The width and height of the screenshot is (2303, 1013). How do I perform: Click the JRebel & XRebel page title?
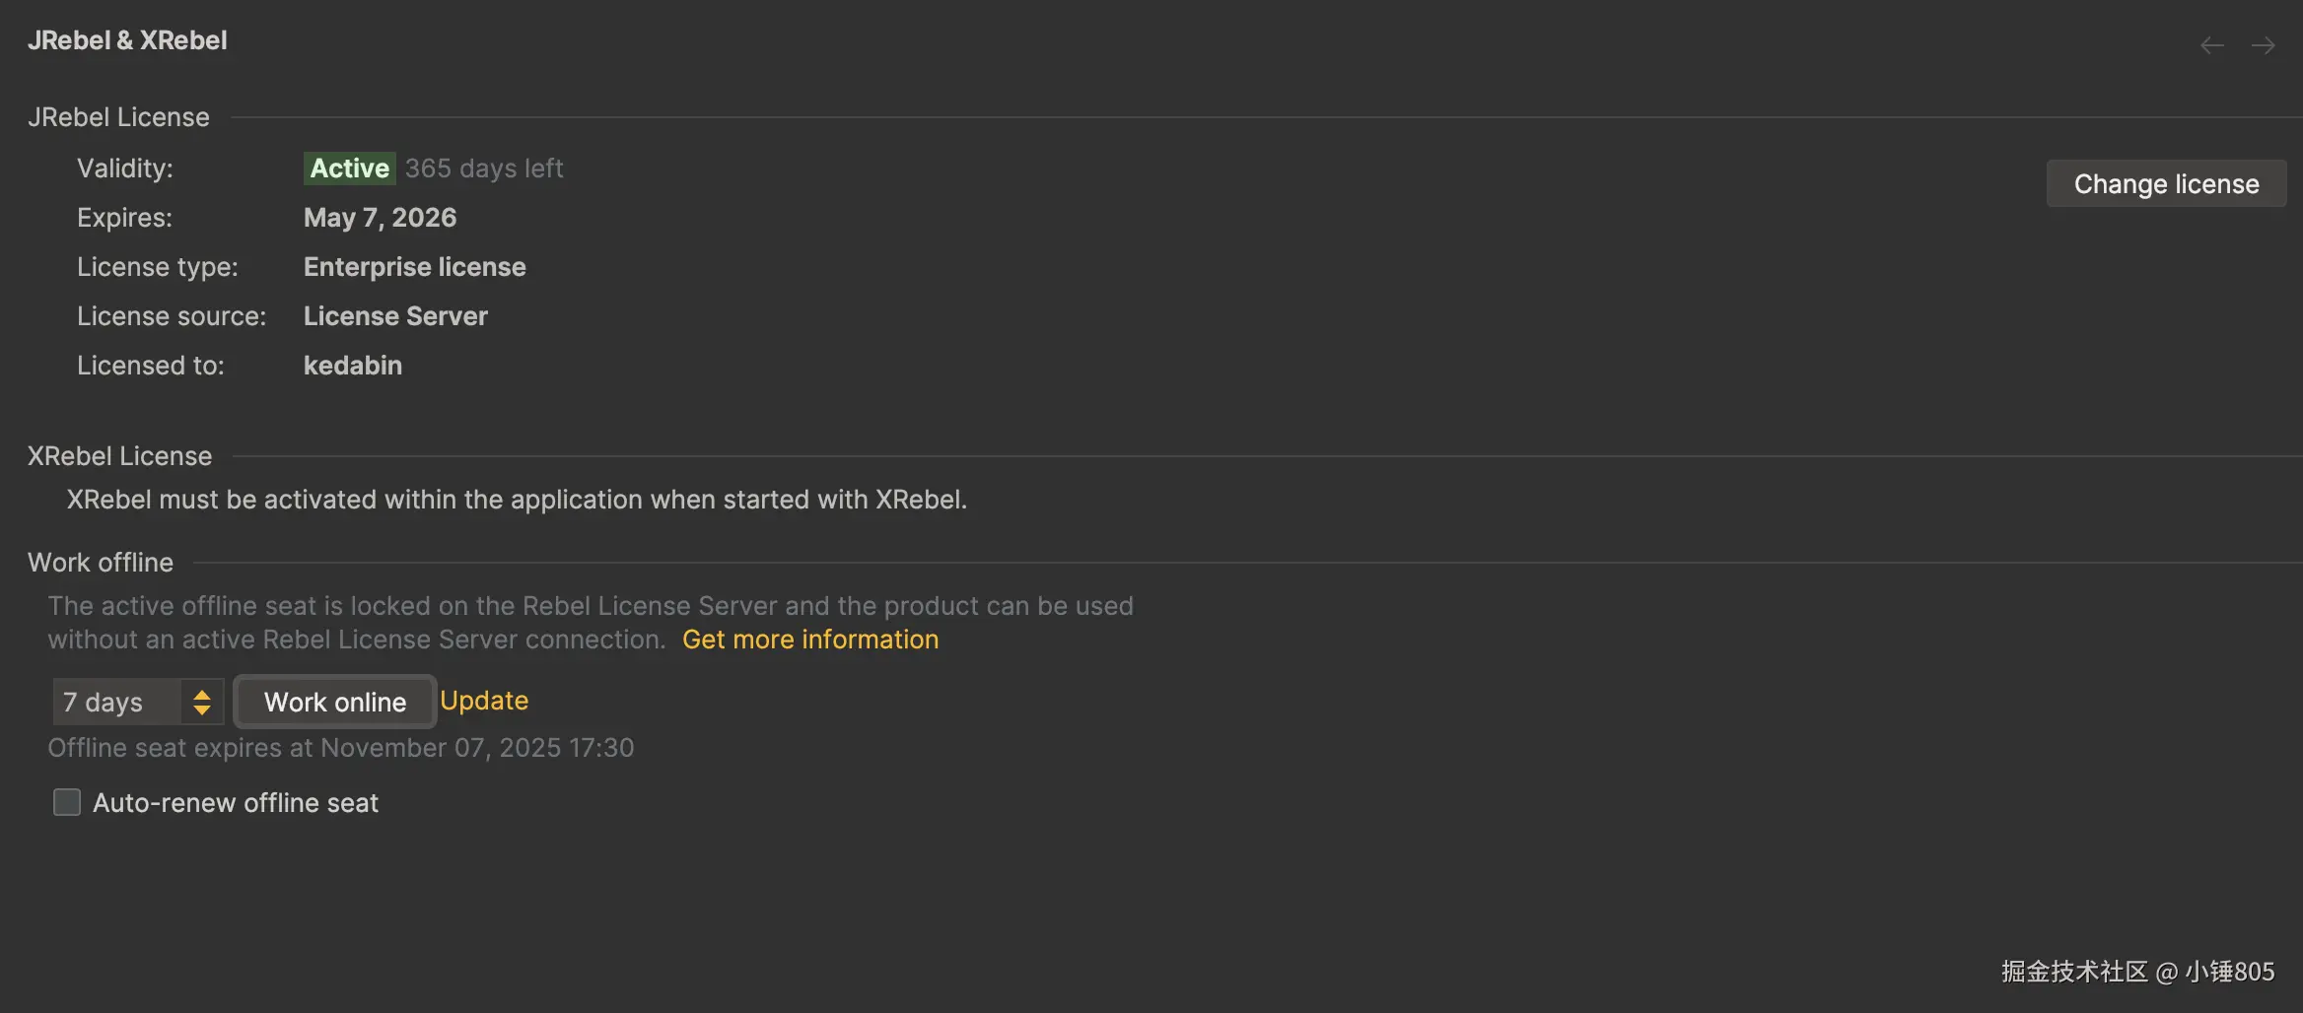(127, 40)
